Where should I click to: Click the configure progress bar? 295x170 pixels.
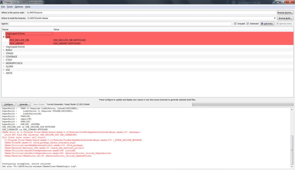[242, 104]
